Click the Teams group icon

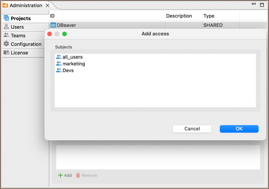(6, 36)
